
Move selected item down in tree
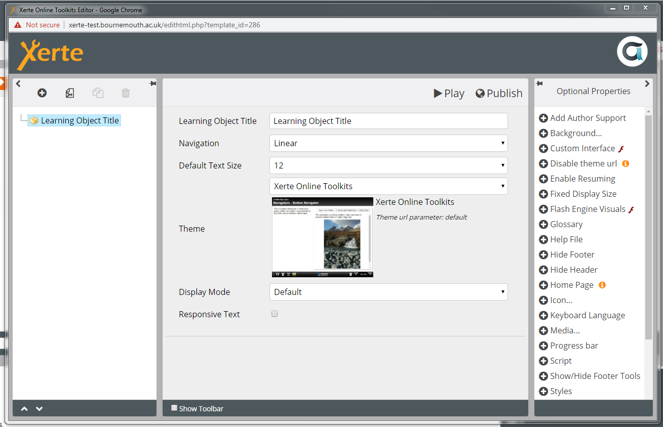(39, 409)
